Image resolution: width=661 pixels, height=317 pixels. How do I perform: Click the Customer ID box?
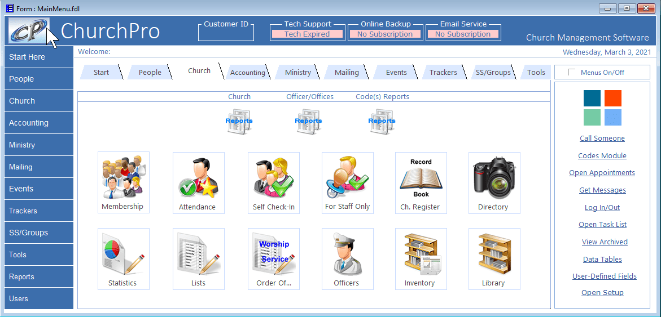tap(226, 32)
